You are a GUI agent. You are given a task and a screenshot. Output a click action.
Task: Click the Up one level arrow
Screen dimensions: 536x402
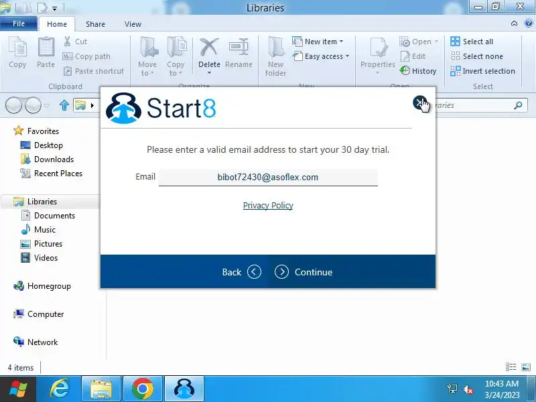(x=64, y=105)
